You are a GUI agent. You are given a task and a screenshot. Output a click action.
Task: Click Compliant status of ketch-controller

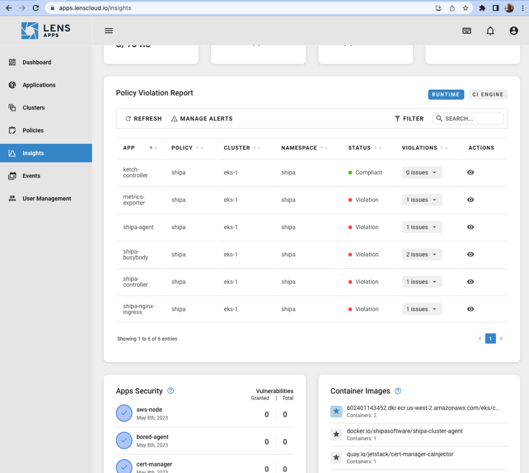365,172
